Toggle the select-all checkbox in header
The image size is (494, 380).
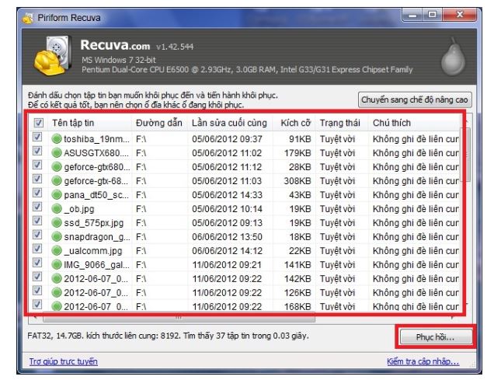point(38,123)
